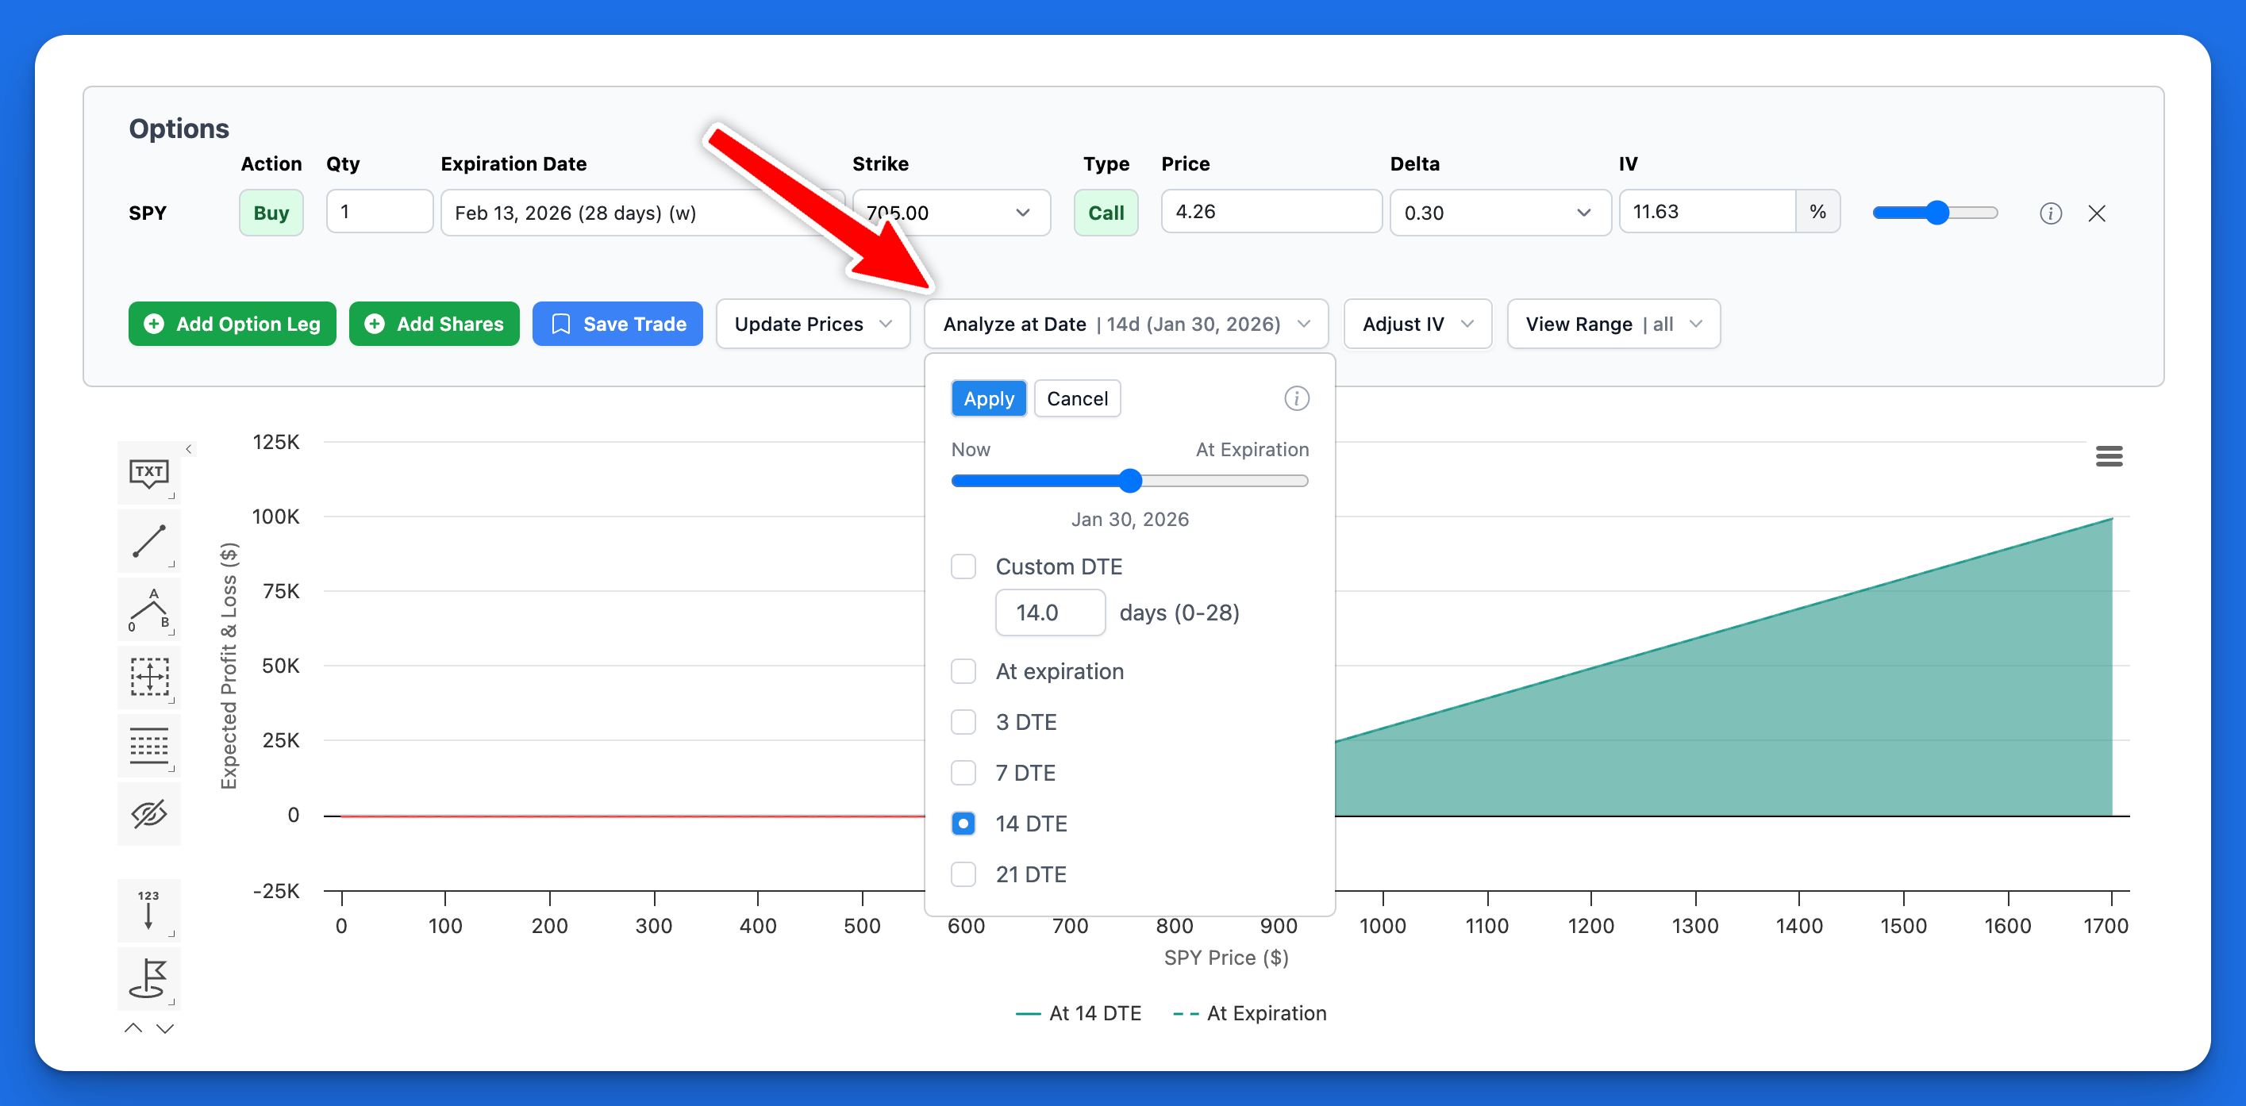
Task: Open the chart export hamburger menu
Action: tap(2110, 456)
